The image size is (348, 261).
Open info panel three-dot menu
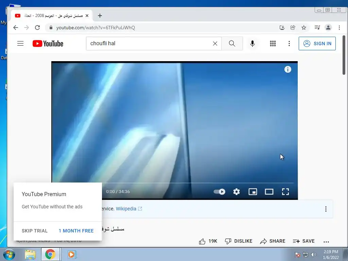326,209
